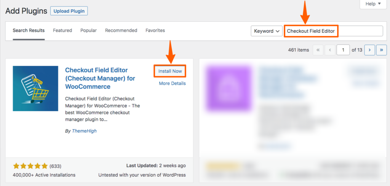Open the ThemeHigh author link
The width and height of the screenshot is (390, 186).
coord(84,131)
